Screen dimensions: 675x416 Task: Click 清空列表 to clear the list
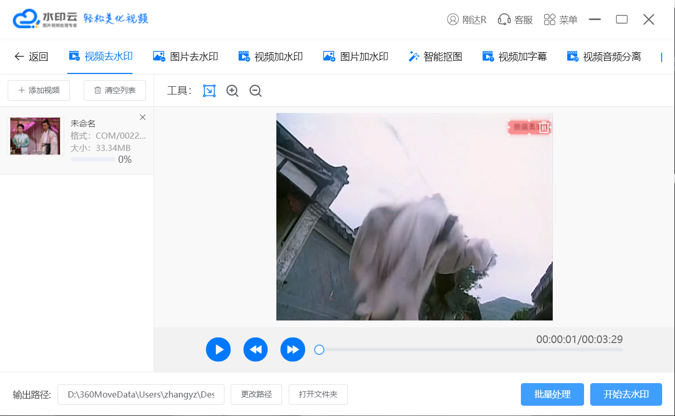point(115,90)
